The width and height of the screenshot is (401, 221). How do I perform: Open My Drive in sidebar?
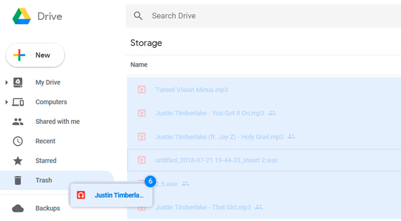pyautogui.click(x=48, y=82)
